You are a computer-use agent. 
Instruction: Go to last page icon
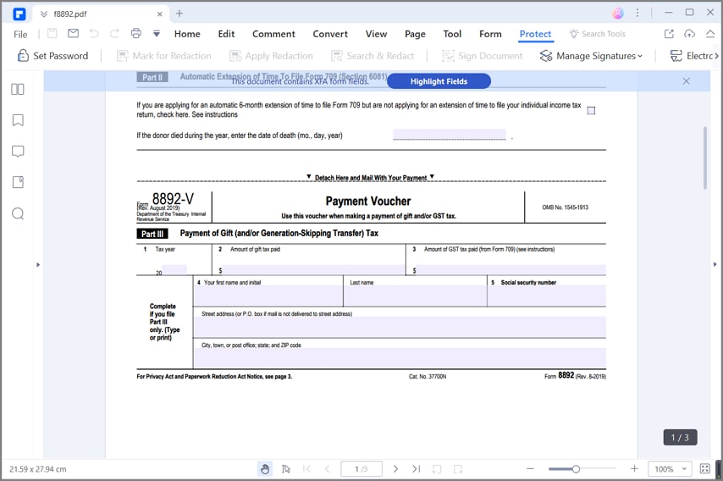point(416,469)
